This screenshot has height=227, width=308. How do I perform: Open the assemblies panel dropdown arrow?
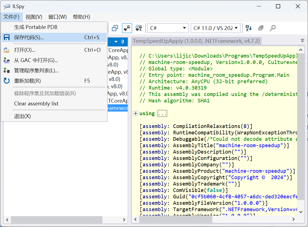[x=116, y=42]
